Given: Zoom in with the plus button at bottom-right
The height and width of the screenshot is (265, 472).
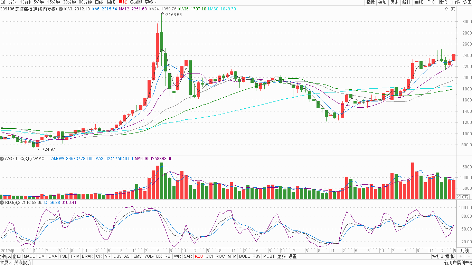Looking at the screenshot, I should (x=460, y=256).
